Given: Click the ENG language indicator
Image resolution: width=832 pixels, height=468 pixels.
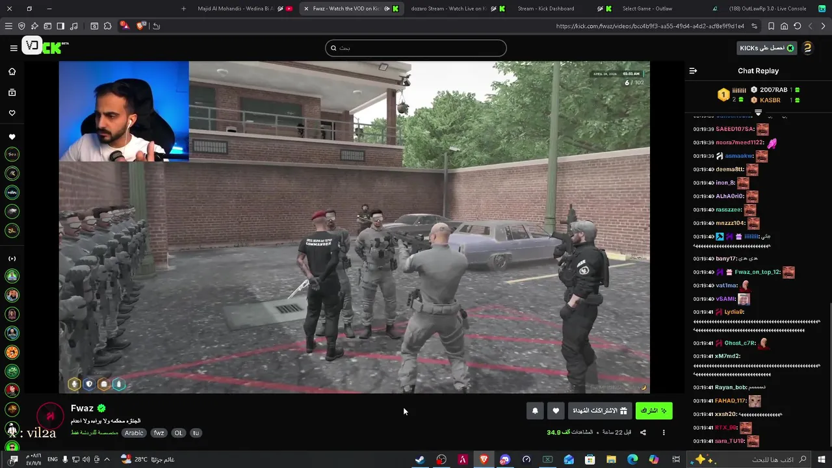Looking at the screenshot, I should (53, 460).
